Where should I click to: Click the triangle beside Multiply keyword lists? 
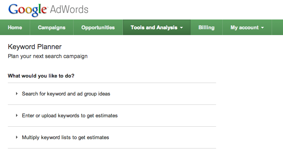[16, 137]
